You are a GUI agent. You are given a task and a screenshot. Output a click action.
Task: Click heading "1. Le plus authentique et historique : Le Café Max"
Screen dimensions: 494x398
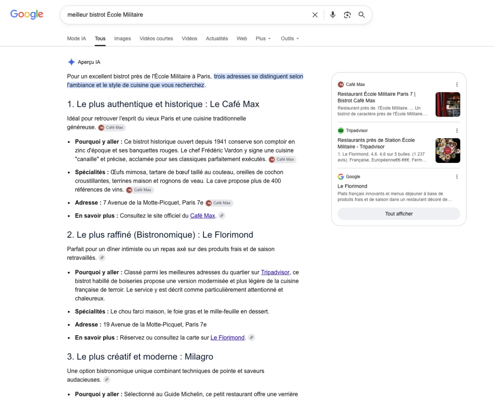pyautogui.click(x=163, y=104)
